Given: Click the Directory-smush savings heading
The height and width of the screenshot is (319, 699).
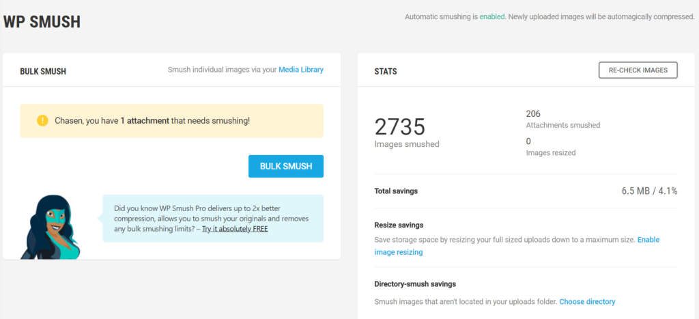Looking at the screenshot, I should [x=415, y=283].
